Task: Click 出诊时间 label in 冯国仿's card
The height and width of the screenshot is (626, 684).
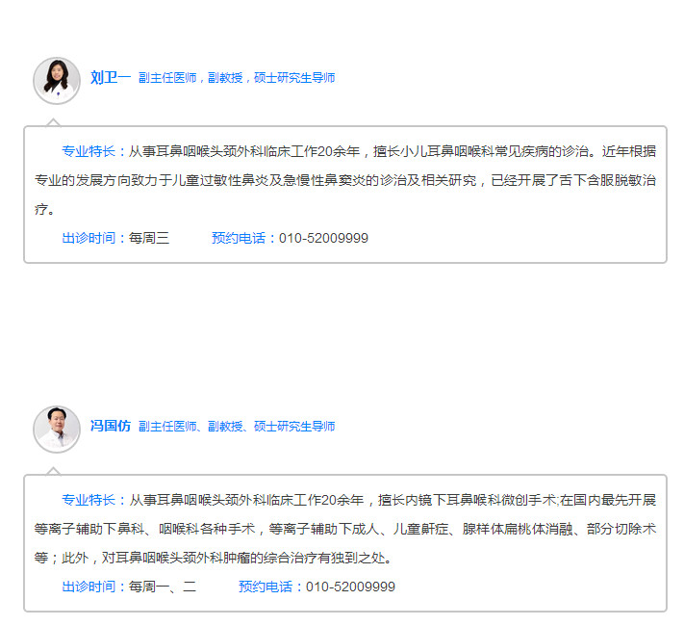Action: (89, 587)
